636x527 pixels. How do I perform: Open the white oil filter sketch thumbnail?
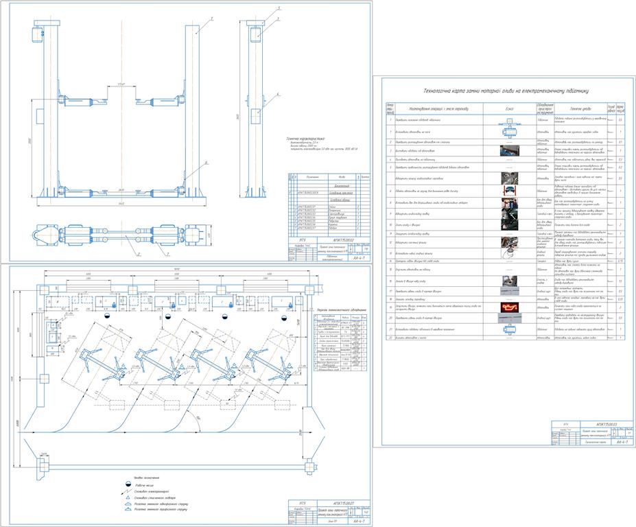pyautogui.click(x=510, y=254)
